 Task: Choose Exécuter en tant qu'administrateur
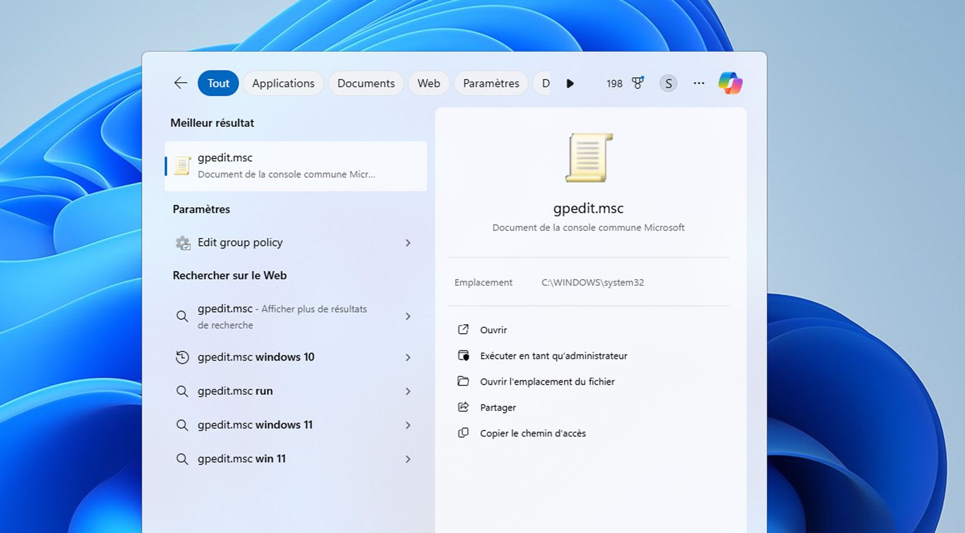click(554, 356)
